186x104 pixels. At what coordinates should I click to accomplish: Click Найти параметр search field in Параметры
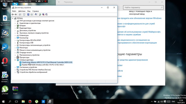pyautogui.click(x=143, y=8)
